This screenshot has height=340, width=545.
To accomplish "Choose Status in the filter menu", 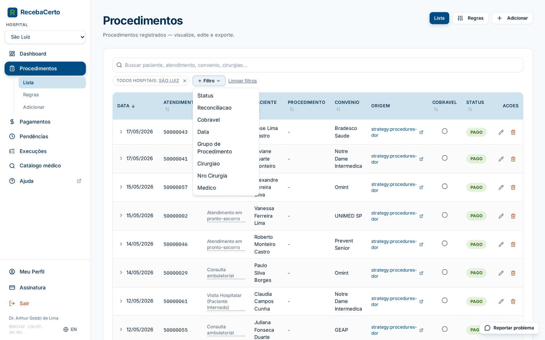I will (x=226, y=96).
